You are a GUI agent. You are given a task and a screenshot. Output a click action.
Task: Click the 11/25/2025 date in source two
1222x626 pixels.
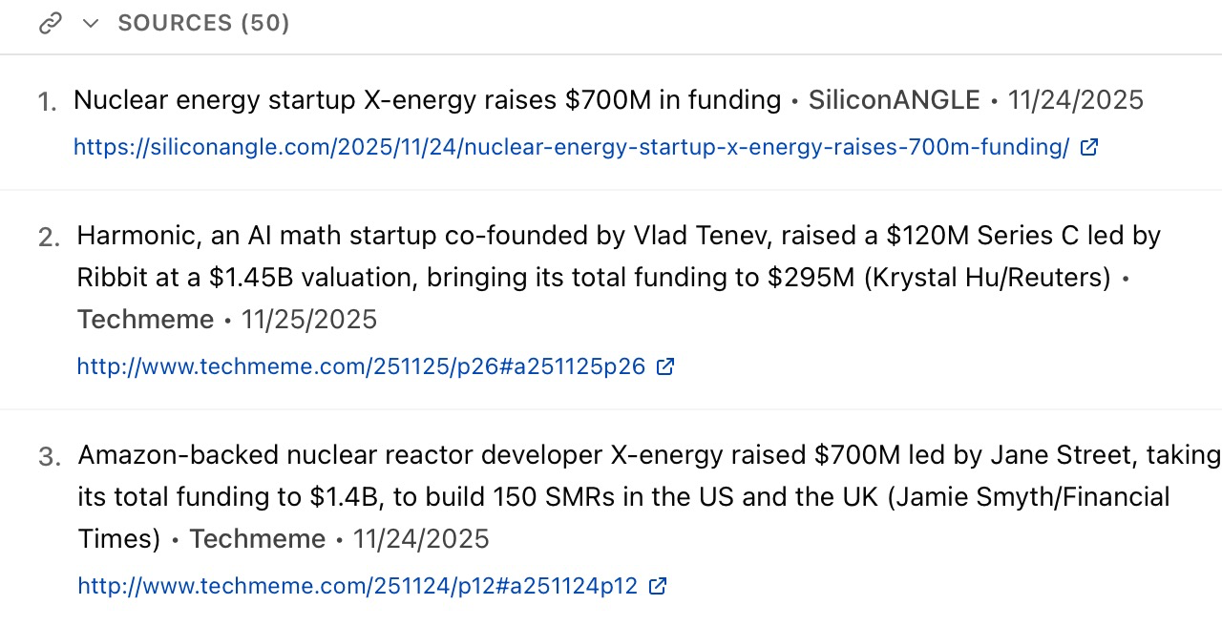click(x=309, y=320)
